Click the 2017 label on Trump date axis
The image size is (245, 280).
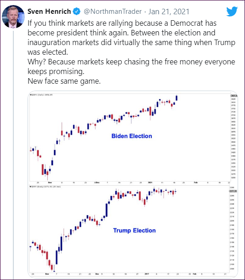pos(147,274)
